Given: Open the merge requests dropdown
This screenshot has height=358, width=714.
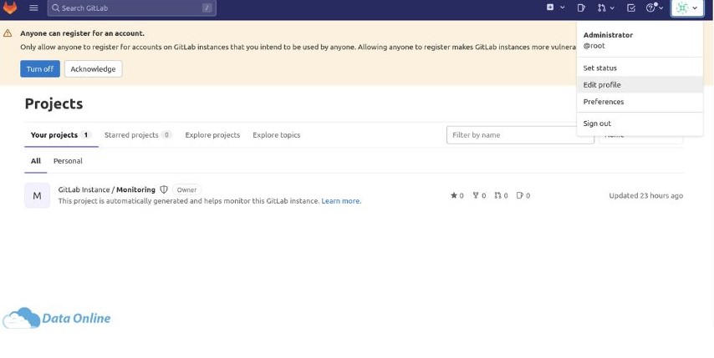Looking at the screenshot, I should (x=605, y=8).
